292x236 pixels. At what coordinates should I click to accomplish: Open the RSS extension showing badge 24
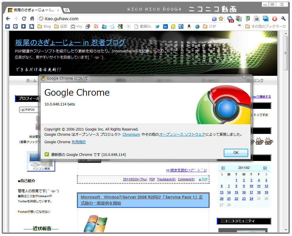pyautogui.click(x=230, y=19)
